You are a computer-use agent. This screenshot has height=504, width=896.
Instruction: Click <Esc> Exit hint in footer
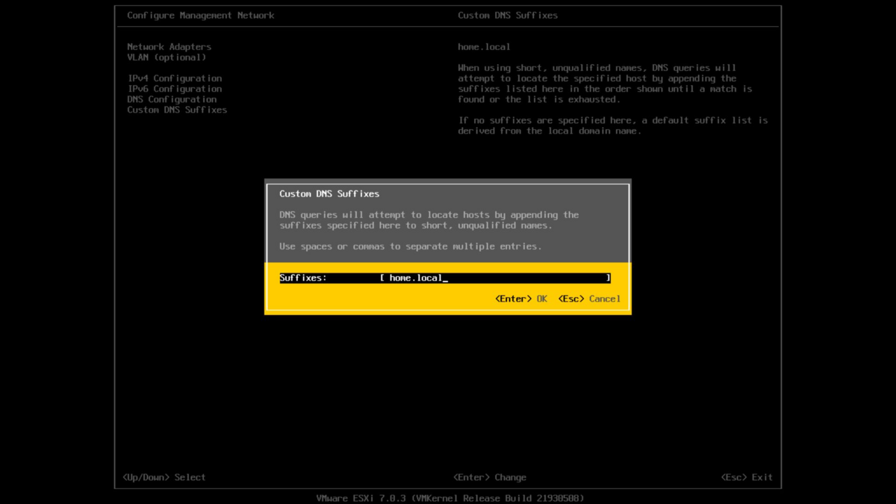click(747, 477)
